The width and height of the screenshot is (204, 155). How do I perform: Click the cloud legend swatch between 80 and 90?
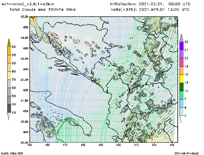point(9,67)
